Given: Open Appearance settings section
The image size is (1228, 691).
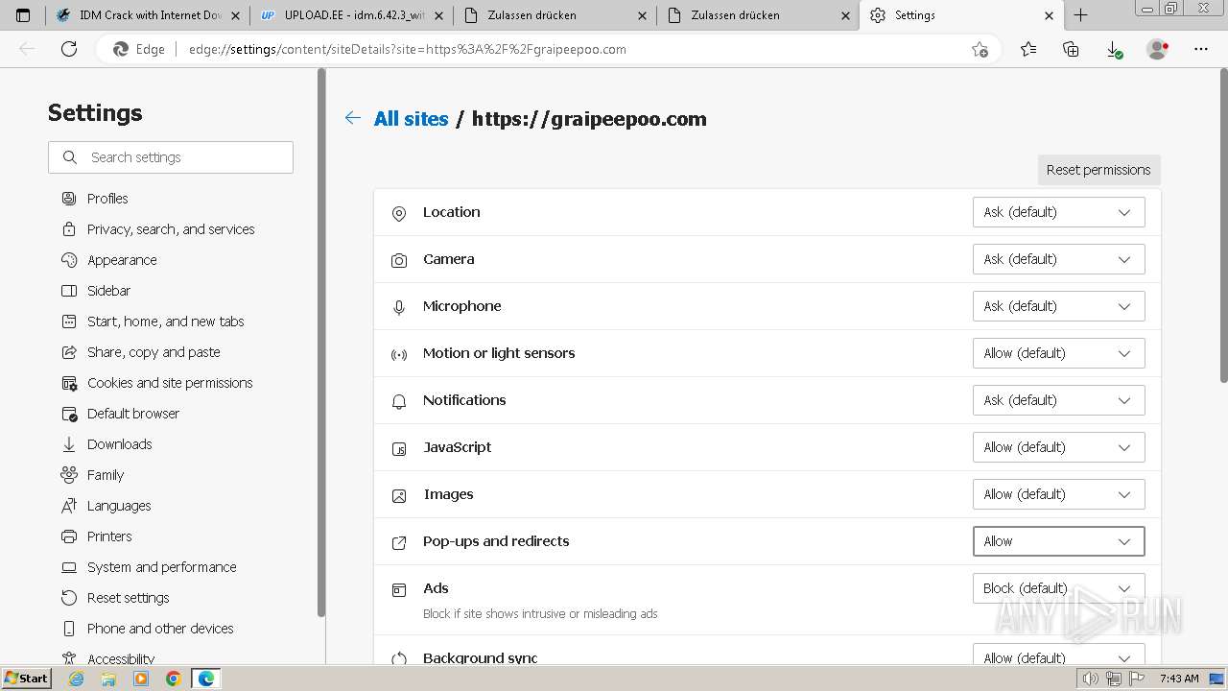Looking at the screenshot, I should 122,260.
